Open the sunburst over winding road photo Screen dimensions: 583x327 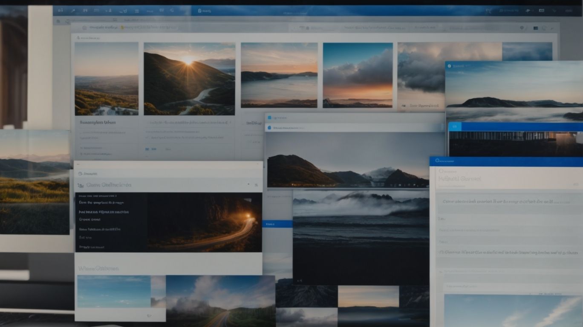tap(189, 79)
